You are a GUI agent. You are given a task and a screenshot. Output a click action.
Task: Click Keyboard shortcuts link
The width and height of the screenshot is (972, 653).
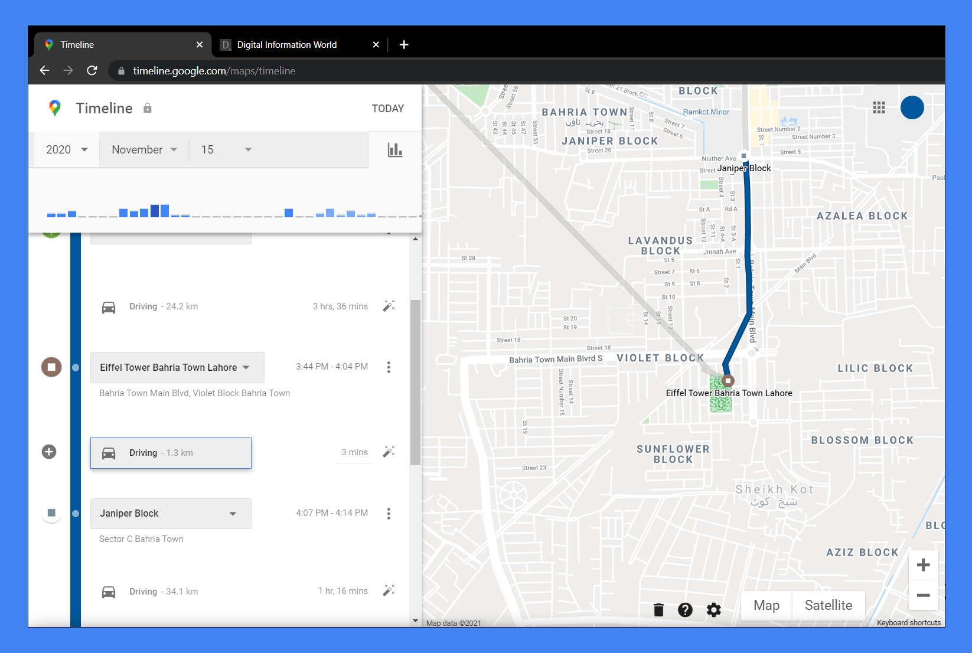[x=909, y=623]
